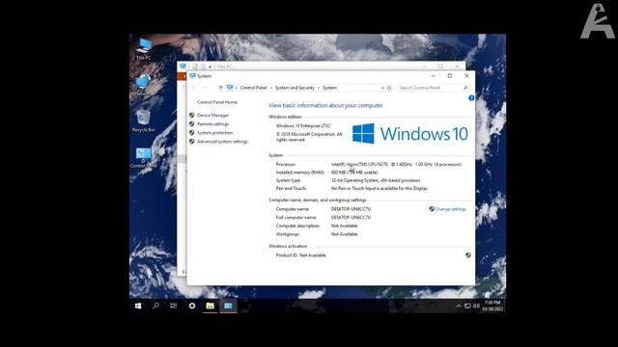The width and height of the screenshot is (618, 347).
Task: Click 'View basic information about your computer' heading
Action: (325, 105)
